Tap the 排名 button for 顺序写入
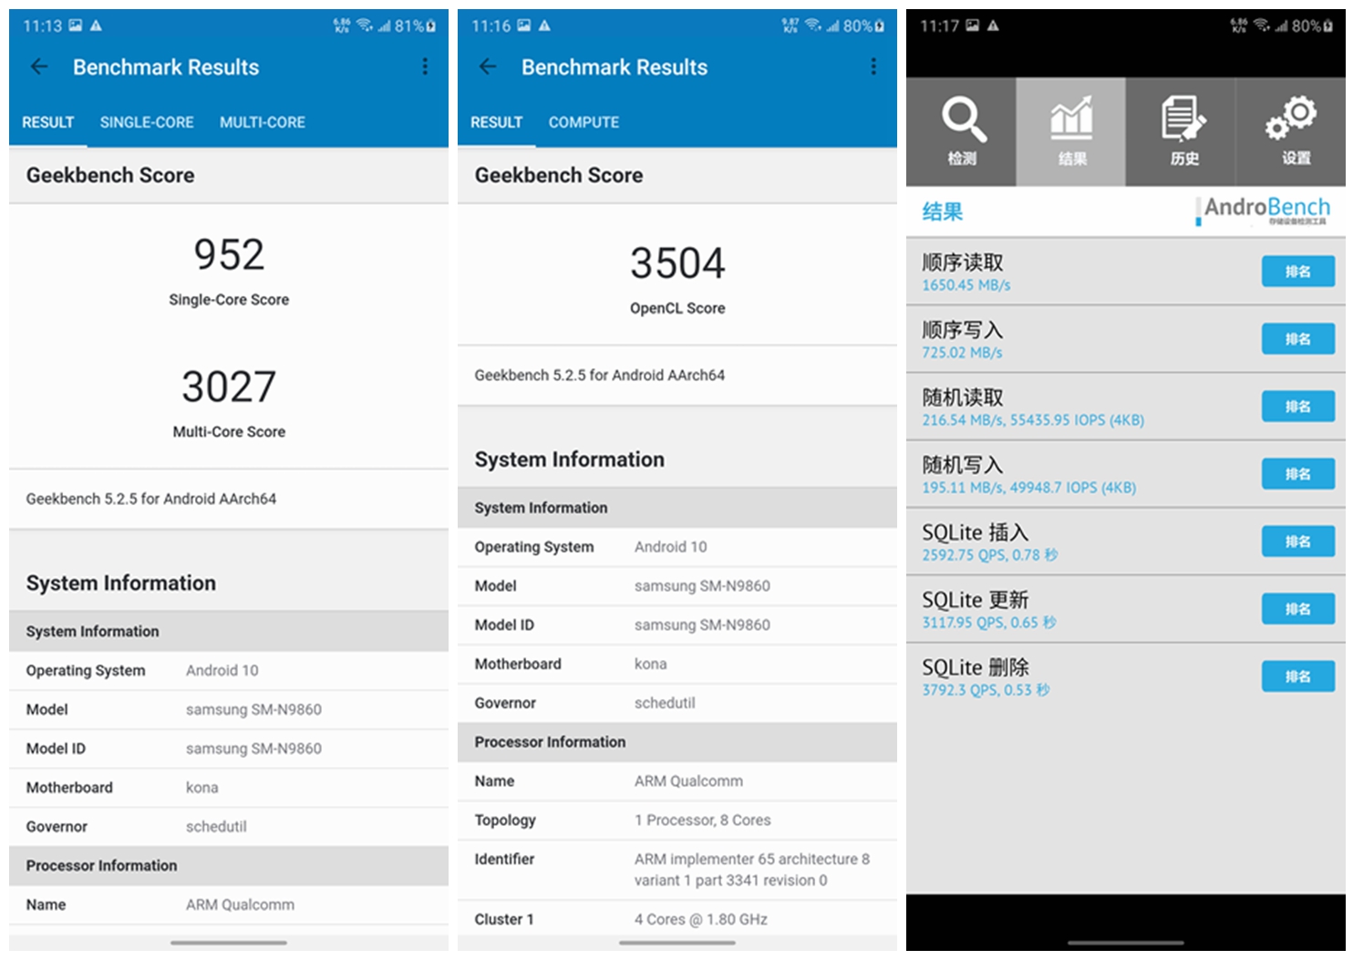The height and width of the screenshot is (960, 1353). (x=1298, y=339)
